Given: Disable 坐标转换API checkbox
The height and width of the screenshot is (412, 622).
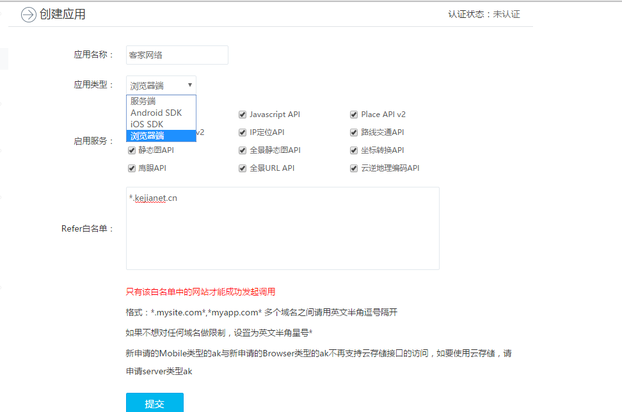Looking at the screenshot, I should click(x=354, y=150).
